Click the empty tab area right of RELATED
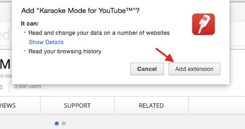The image size is (245, 129). tap(217, 105)
